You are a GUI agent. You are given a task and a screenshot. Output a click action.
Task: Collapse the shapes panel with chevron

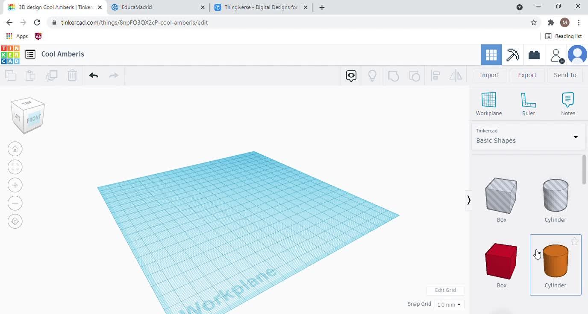coord(469,200)
